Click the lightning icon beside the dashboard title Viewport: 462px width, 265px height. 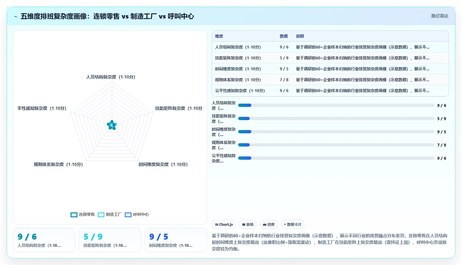tap(16, 16)
